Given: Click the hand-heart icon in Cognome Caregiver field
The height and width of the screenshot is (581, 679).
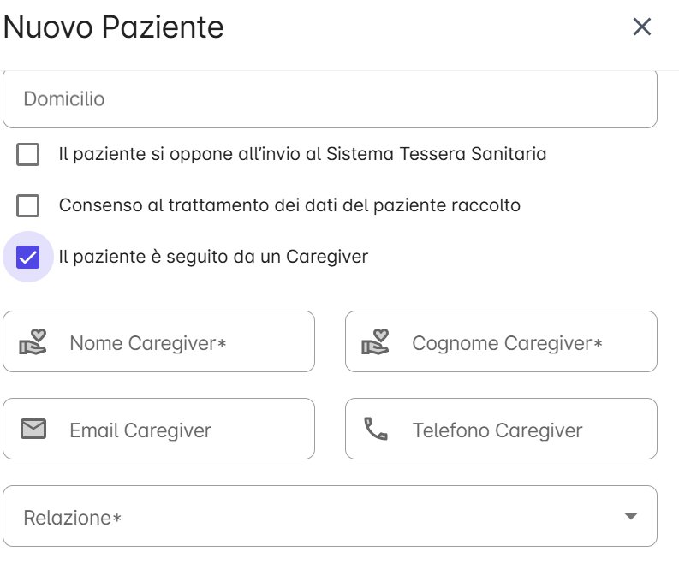Looking at the screenshot, I should (375, 341).
